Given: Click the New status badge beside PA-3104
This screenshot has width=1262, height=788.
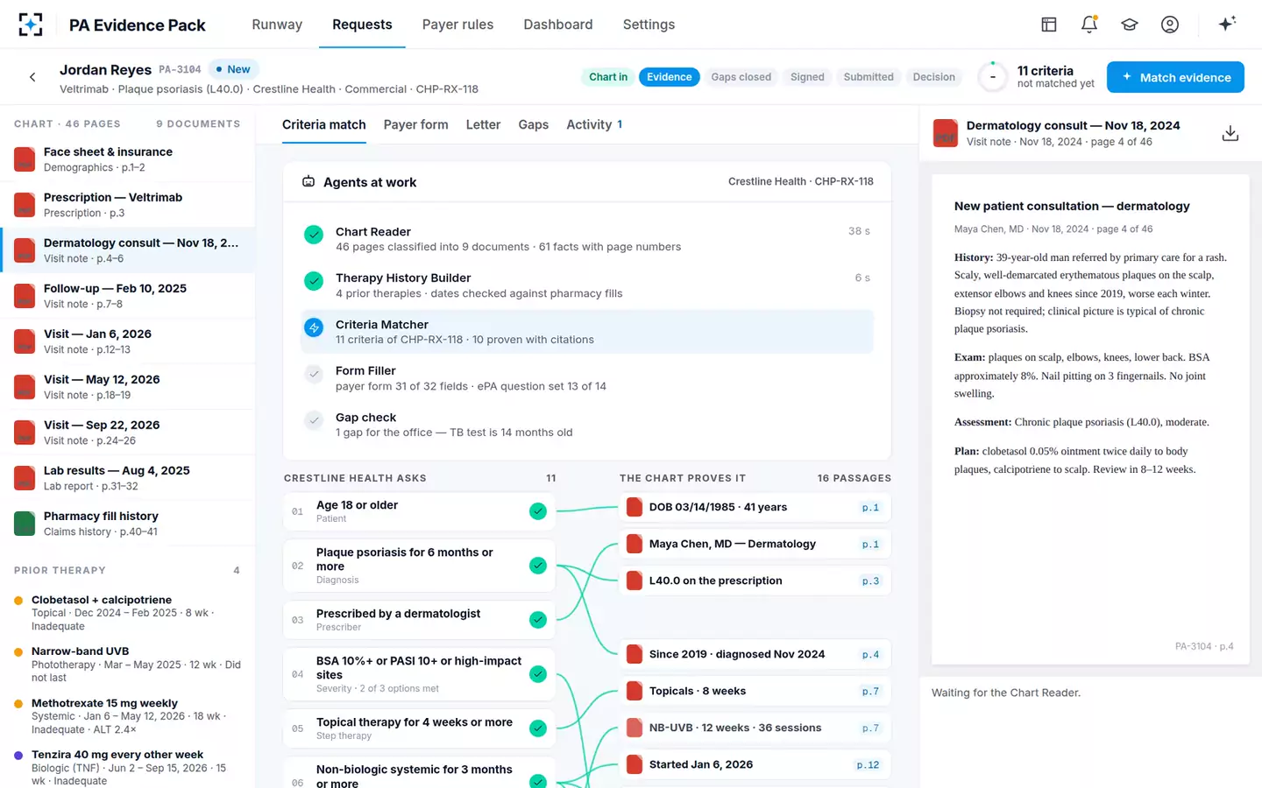Looking at the screenshot, I should click(x=233, y=69).
